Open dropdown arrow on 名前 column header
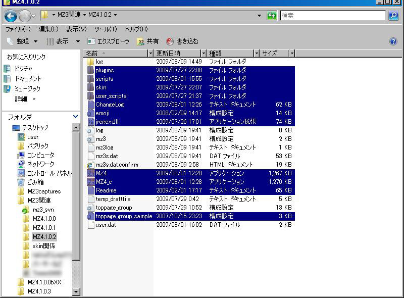Image resolution: width=404 pixels, height=298 pixels. pyautogui.click(x=150, y=54)
